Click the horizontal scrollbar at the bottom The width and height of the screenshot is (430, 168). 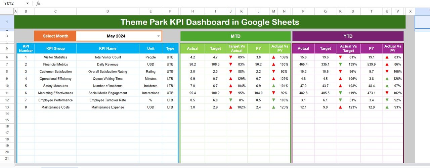pyautogui.click(x=215, y=165)
